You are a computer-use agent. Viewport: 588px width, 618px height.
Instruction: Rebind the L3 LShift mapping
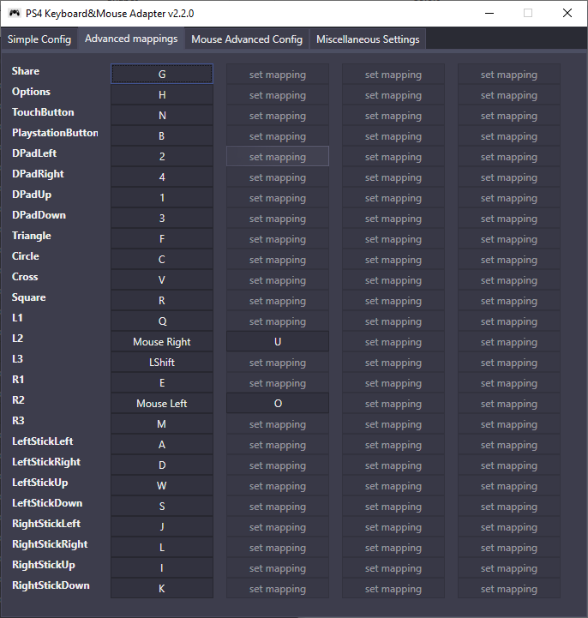tap(162, 362)
